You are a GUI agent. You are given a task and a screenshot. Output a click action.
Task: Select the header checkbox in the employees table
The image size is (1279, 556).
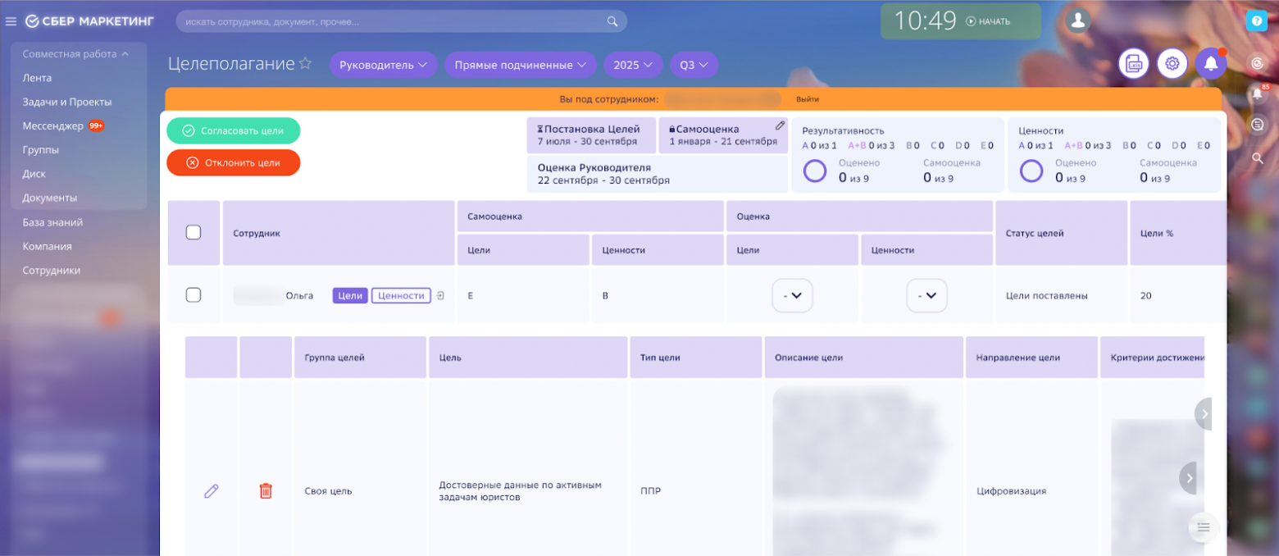[x=193, y=232]
